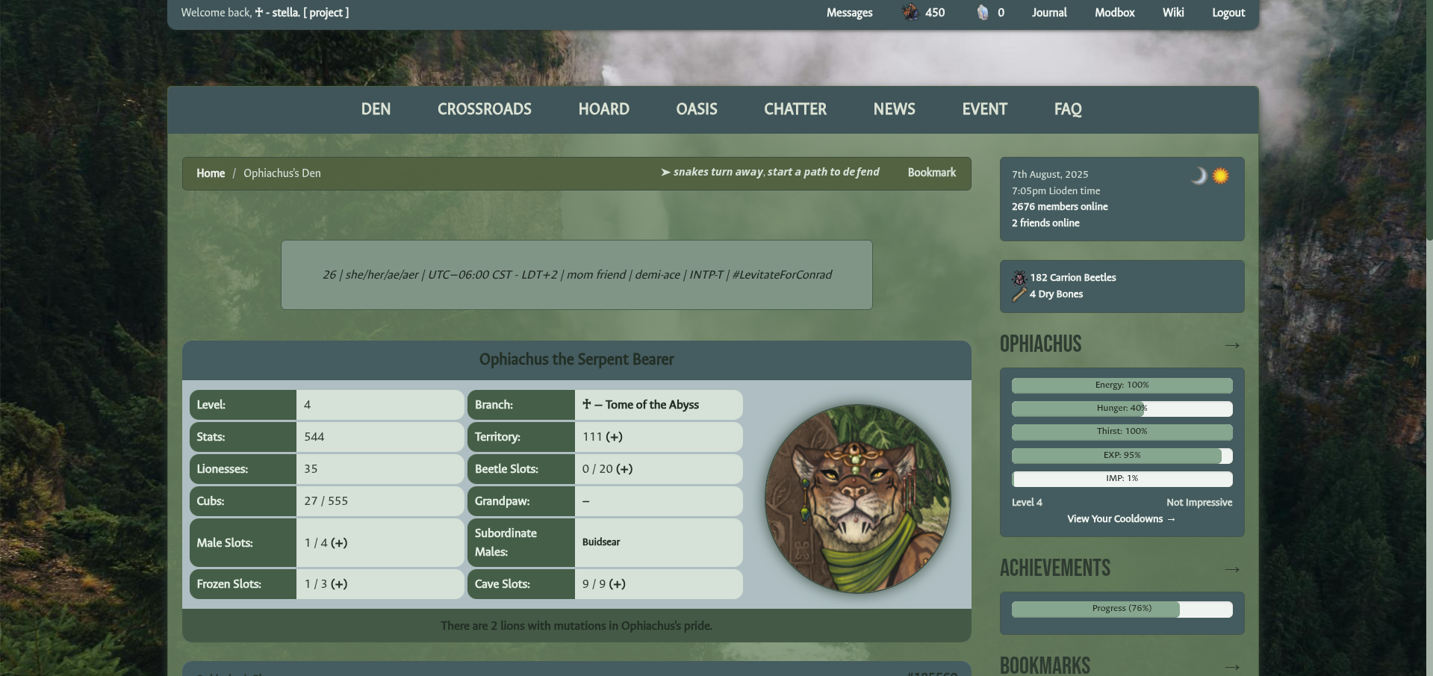Click the 4 Dry Bones text
This screenshot has width=1433, height=676.
[1056, 294]
